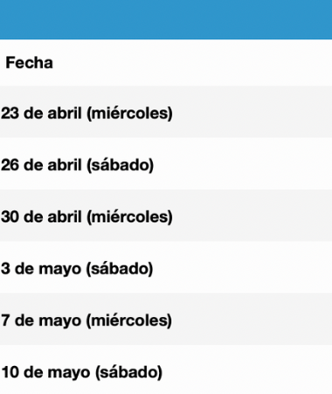Click the Fecha column header
332x394 pixels.
click(29, 63)
